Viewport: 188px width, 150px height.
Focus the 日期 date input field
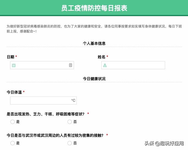(42, 65)
